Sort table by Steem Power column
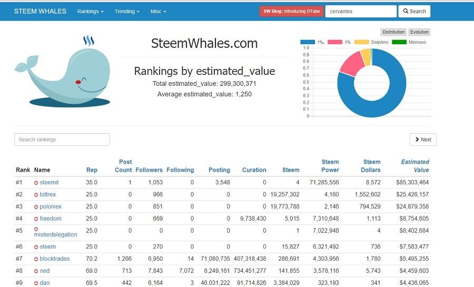The image size is (474, 287). (330, 166)
